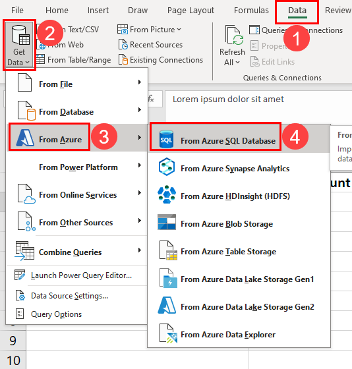This screenshot has height=369, width=352.
Task: Click the Data Source Settings gear icon
Action: pyautogui.click(x=20, y=295)
